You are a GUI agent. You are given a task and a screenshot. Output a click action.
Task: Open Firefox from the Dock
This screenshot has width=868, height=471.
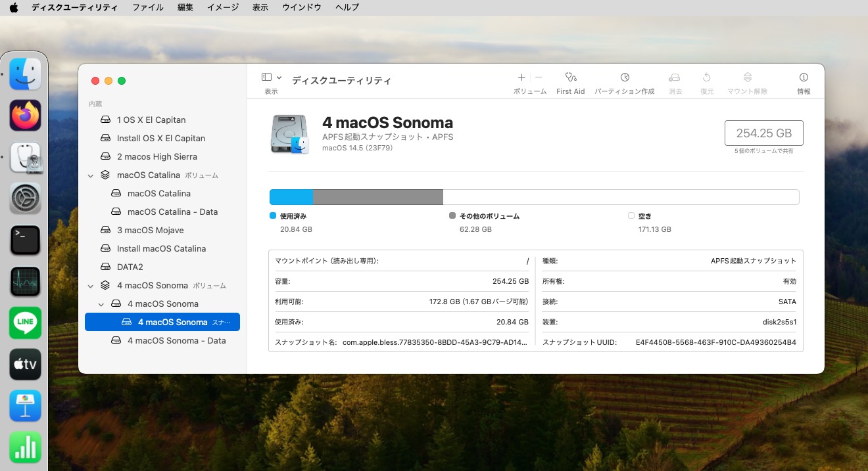point(26,116)
